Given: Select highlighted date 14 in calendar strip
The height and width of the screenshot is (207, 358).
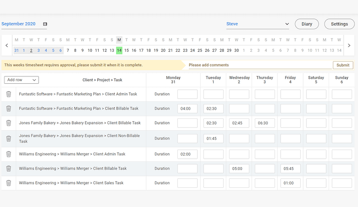Looking at the screenshot, I should [119, 50].
